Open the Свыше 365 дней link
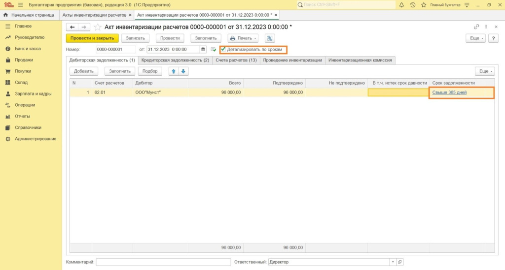 [449, 92]
